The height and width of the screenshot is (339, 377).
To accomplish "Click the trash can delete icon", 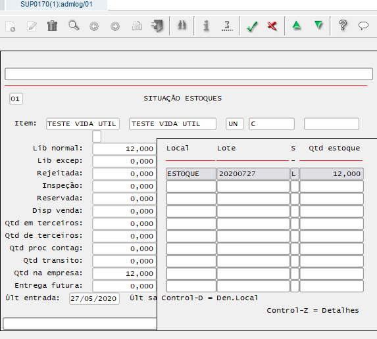I will click(x=52, y=26).
